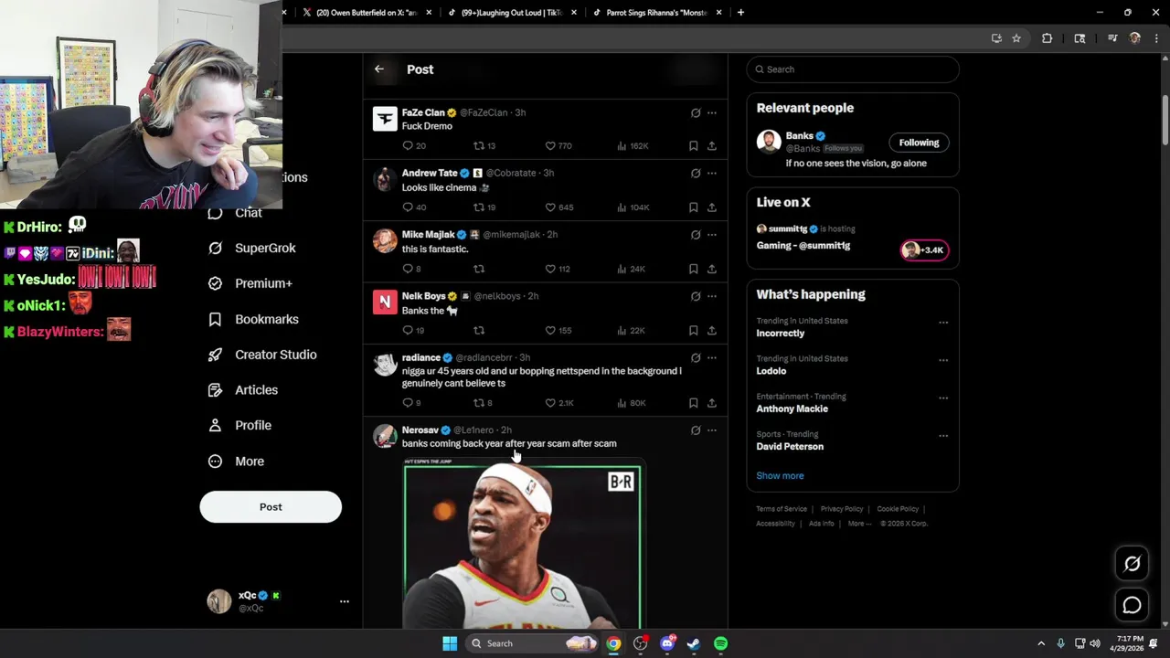Open Steam from the taskbar

[694, 643]
